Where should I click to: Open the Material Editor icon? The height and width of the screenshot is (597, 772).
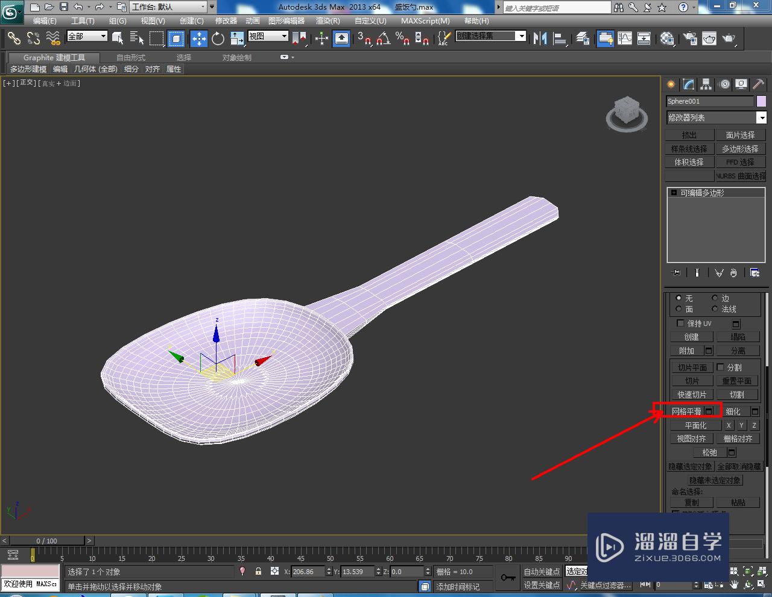(x=667, y=39)
